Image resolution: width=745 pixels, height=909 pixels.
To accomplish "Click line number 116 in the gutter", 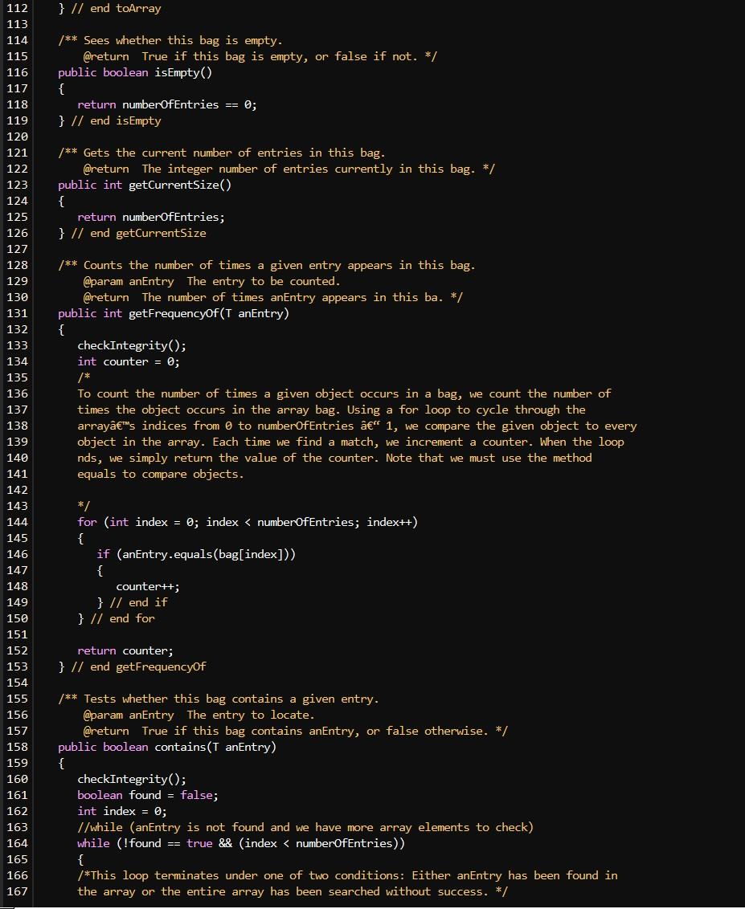I will click(x=17, y=72).
